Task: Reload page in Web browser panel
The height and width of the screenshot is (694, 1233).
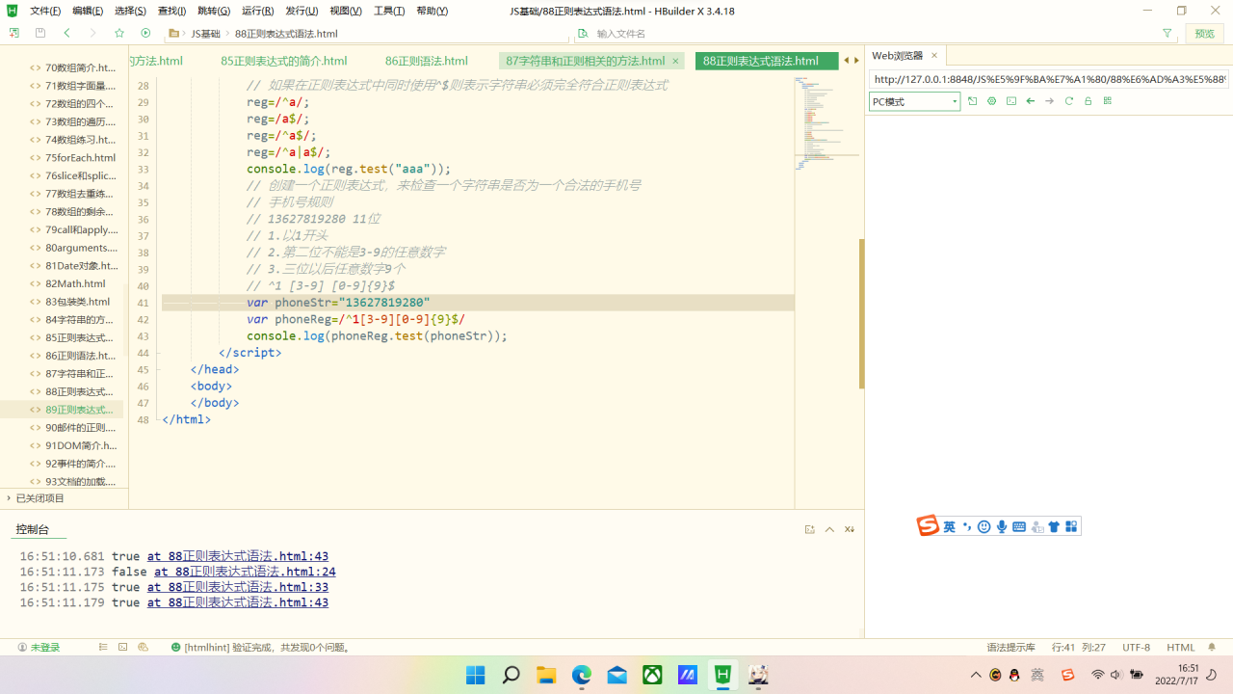Action: pos(1069,101)
